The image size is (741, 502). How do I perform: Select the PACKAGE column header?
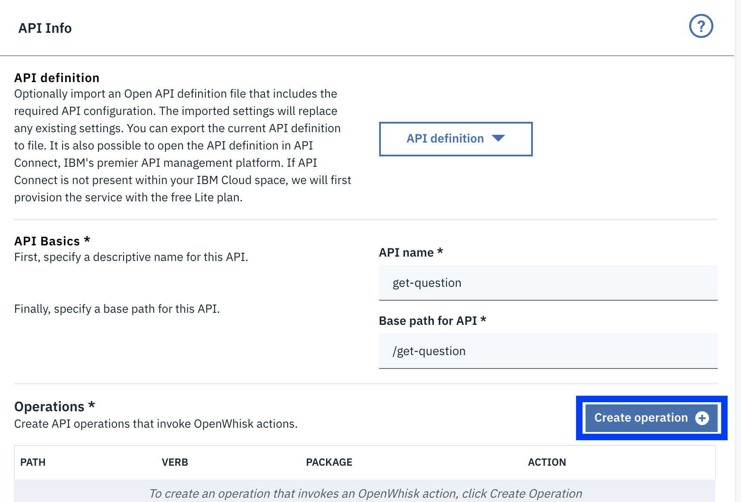pyautogui.click(x=329, y=462)
